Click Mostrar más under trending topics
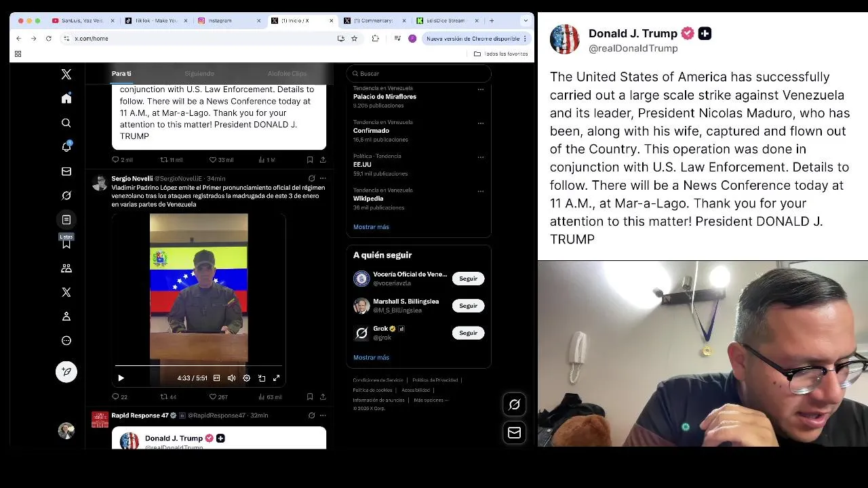868x488 pixels. click(x=371, y=227)
